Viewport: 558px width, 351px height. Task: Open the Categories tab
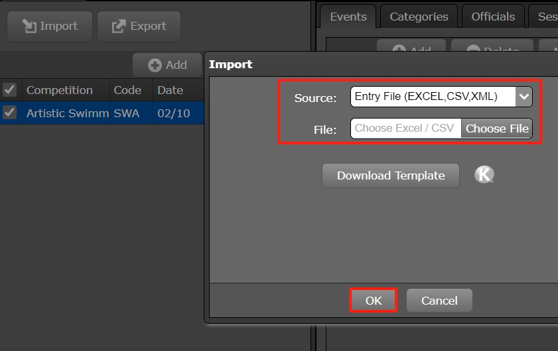(419, 17)
